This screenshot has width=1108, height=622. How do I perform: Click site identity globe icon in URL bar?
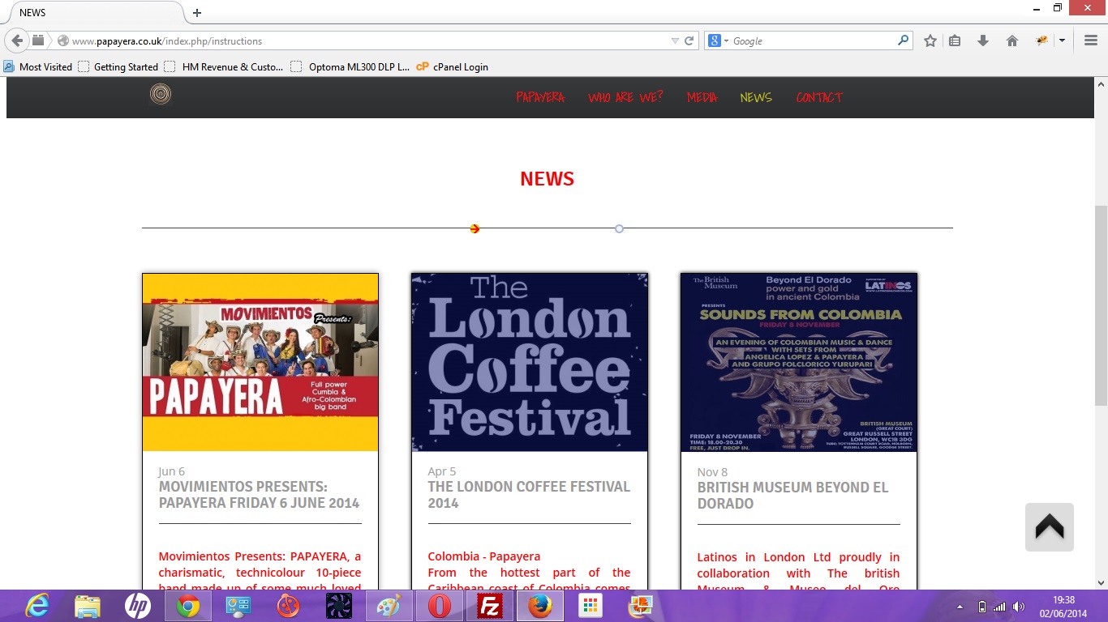click(62, 40)
